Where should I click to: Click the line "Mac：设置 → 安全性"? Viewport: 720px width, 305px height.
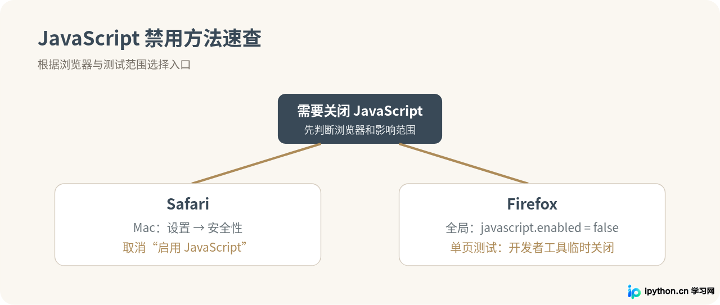coord(188,228)
